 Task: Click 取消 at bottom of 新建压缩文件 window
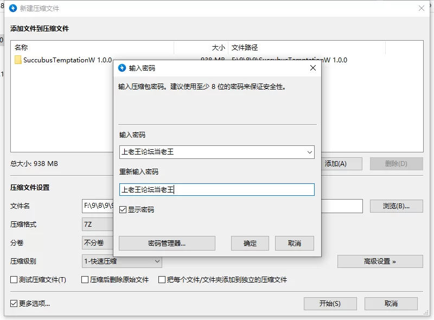point(391,304)
